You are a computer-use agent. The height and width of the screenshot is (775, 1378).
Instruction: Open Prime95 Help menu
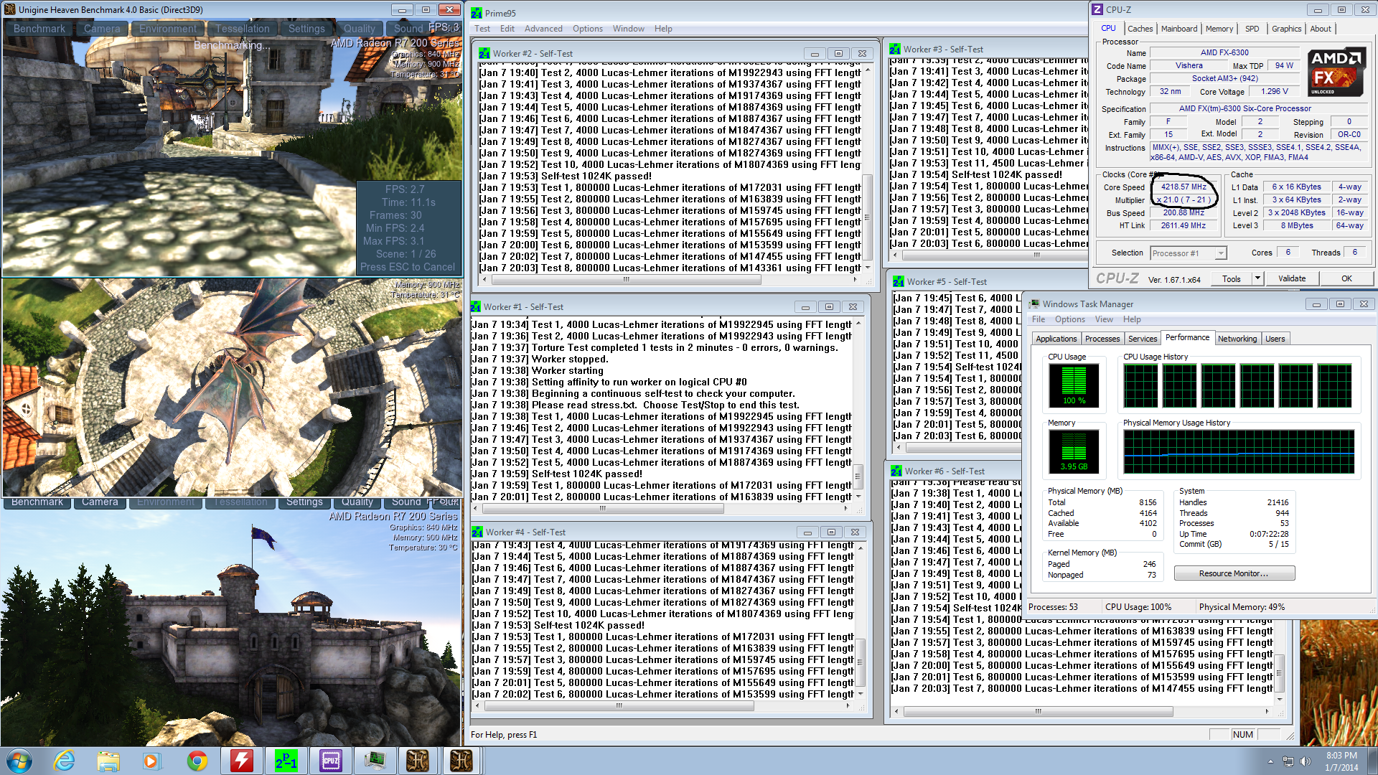pyautogui.click(x=663, y=29)
